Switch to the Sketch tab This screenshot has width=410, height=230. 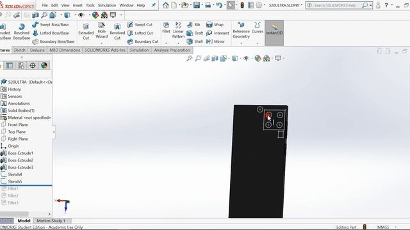tap(19, 50)
